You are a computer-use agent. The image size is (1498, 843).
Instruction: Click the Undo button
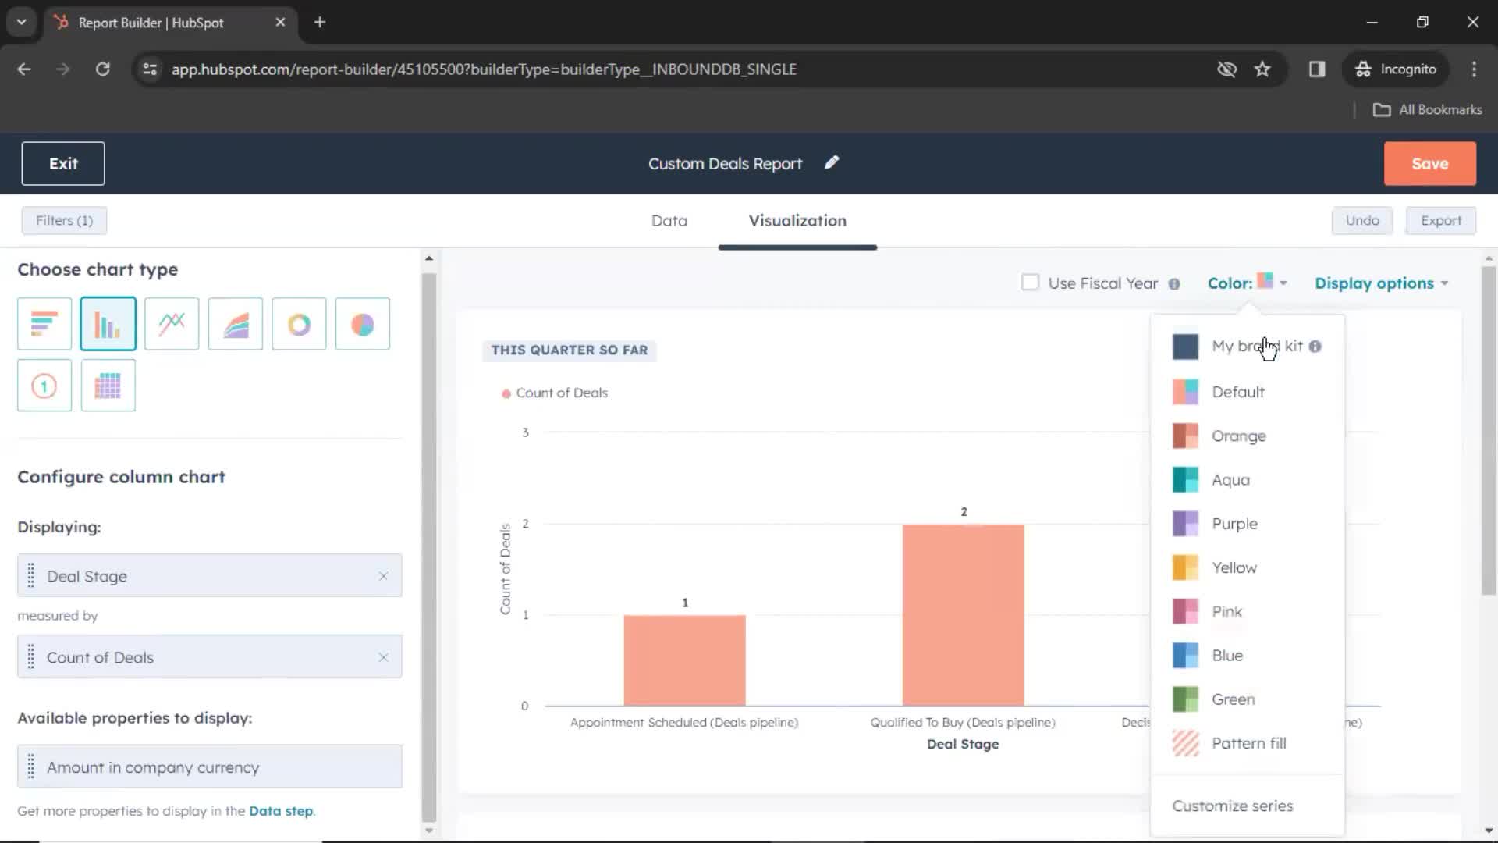point(1362,221)
